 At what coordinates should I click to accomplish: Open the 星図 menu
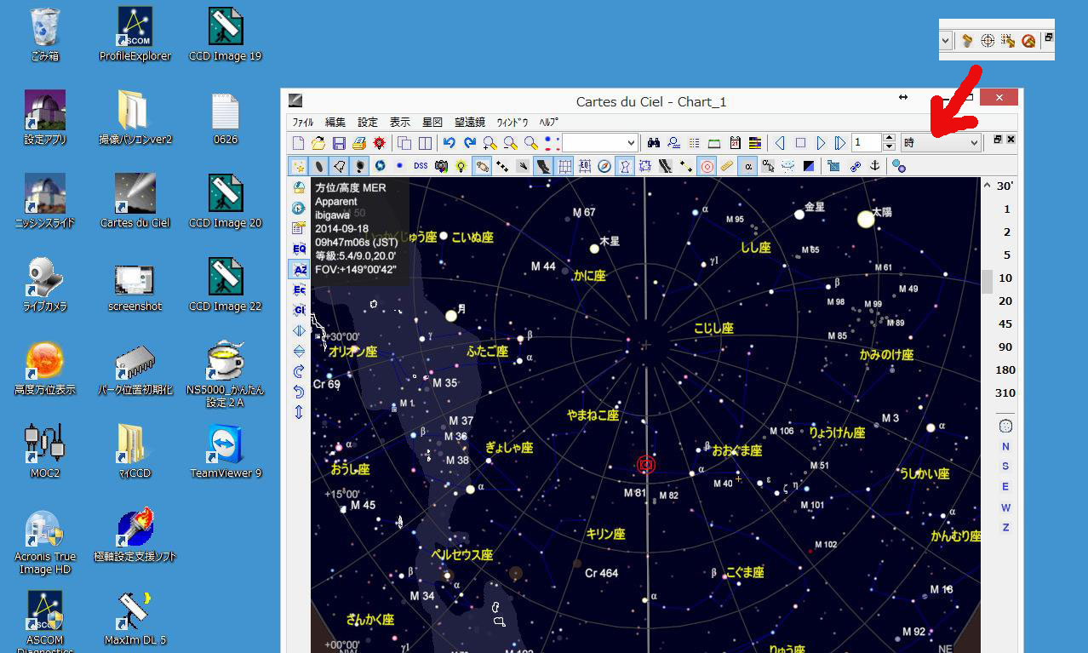pyautogui.click(x=432, y=122)
